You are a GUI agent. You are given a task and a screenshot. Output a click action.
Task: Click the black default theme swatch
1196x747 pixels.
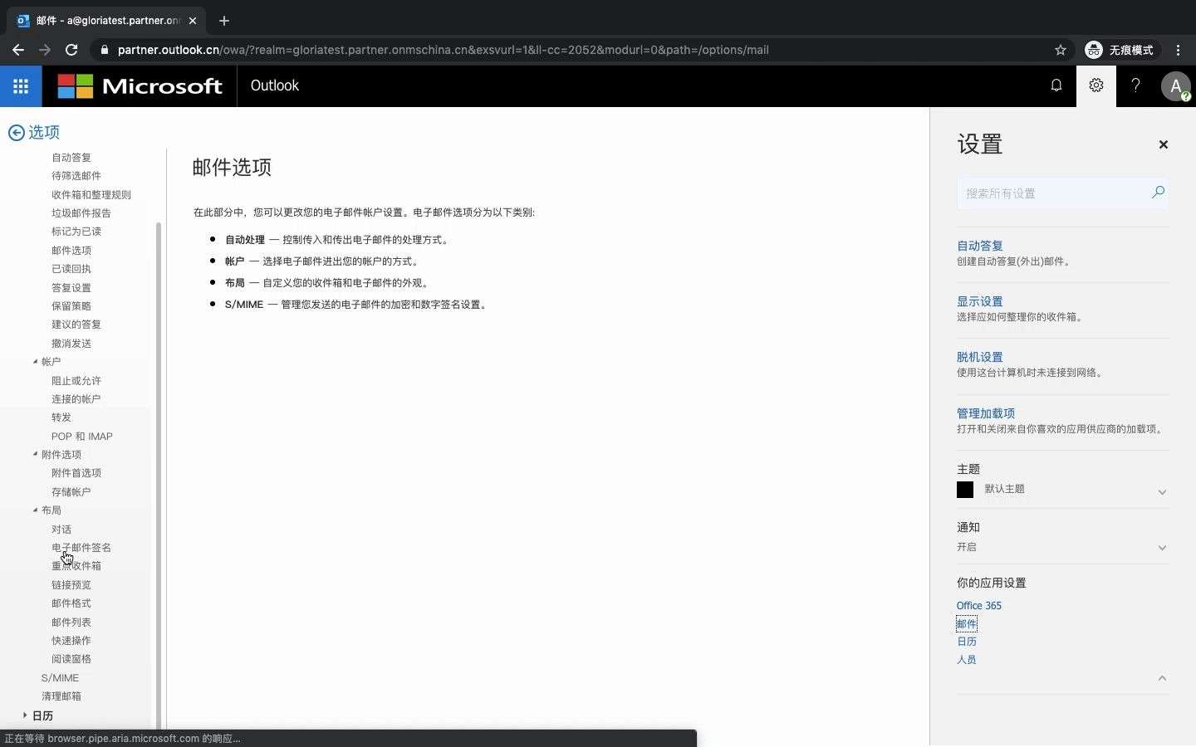point(965,490)
